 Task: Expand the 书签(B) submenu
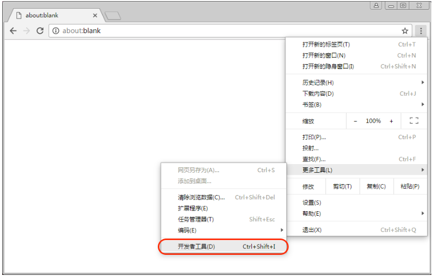(x=356, y=104)
